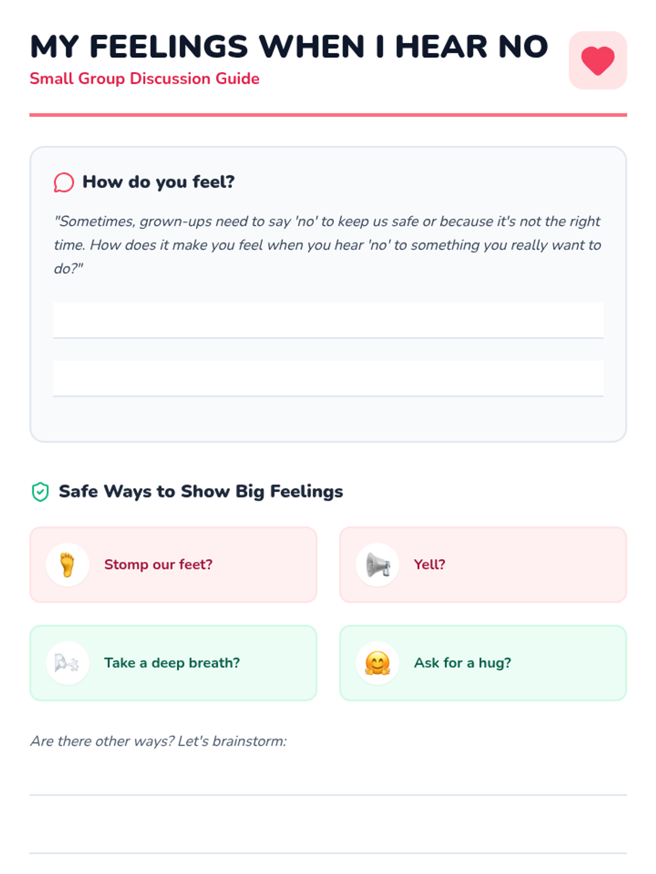The image size is (656, 874).
Task: Click the megaphone emoji icon
Action: 378,565
